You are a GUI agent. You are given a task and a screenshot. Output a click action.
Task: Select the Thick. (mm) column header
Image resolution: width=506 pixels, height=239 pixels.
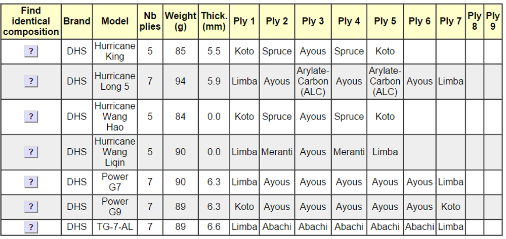[214, 21]
